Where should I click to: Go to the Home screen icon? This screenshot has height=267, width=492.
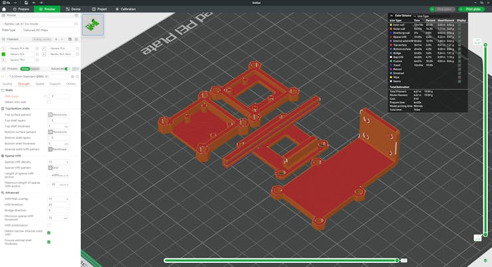(x=4, y=9)
